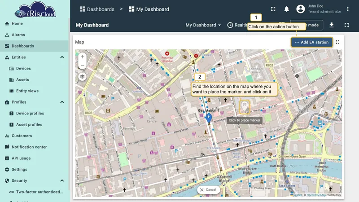This screenshot has height=202, width=359.
Task: Click the Security shield icon
Action: coord(7,181)
